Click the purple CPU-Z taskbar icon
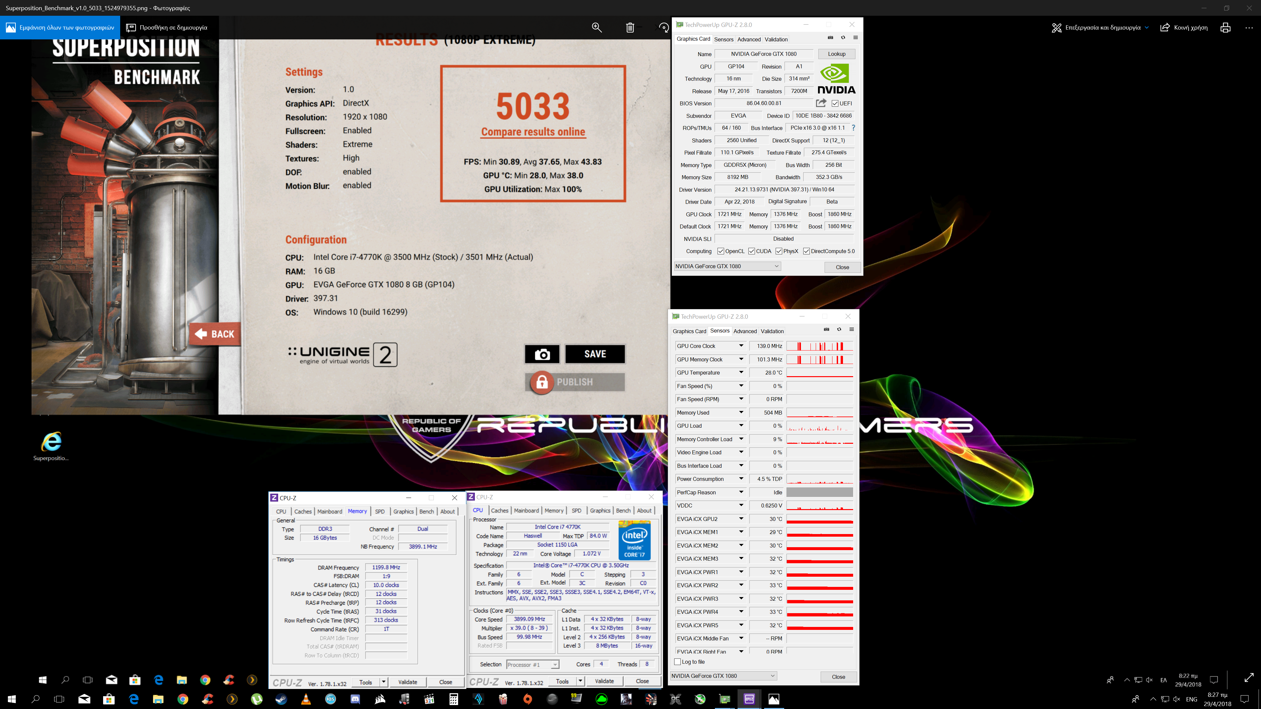 [x=749, y=699]
